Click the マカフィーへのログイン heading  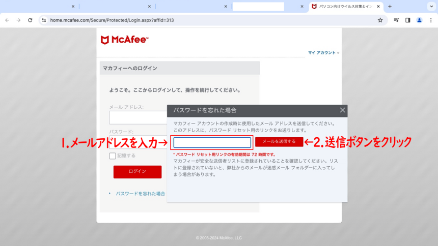point(130,68)
